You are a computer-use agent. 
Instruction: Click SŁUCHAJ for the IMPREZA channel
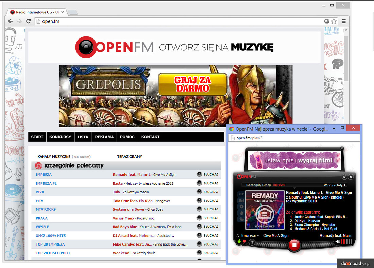(207, 174)
